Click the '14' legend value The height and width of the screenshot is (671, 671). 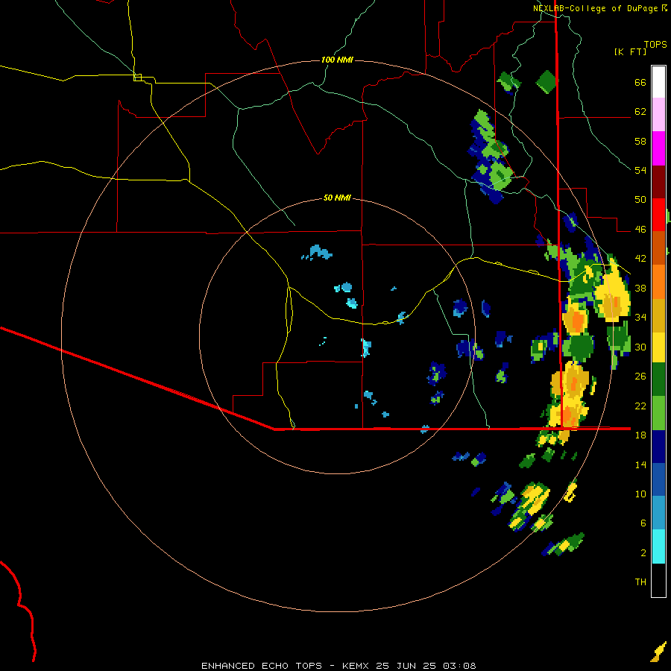click(x=640, y=464)
